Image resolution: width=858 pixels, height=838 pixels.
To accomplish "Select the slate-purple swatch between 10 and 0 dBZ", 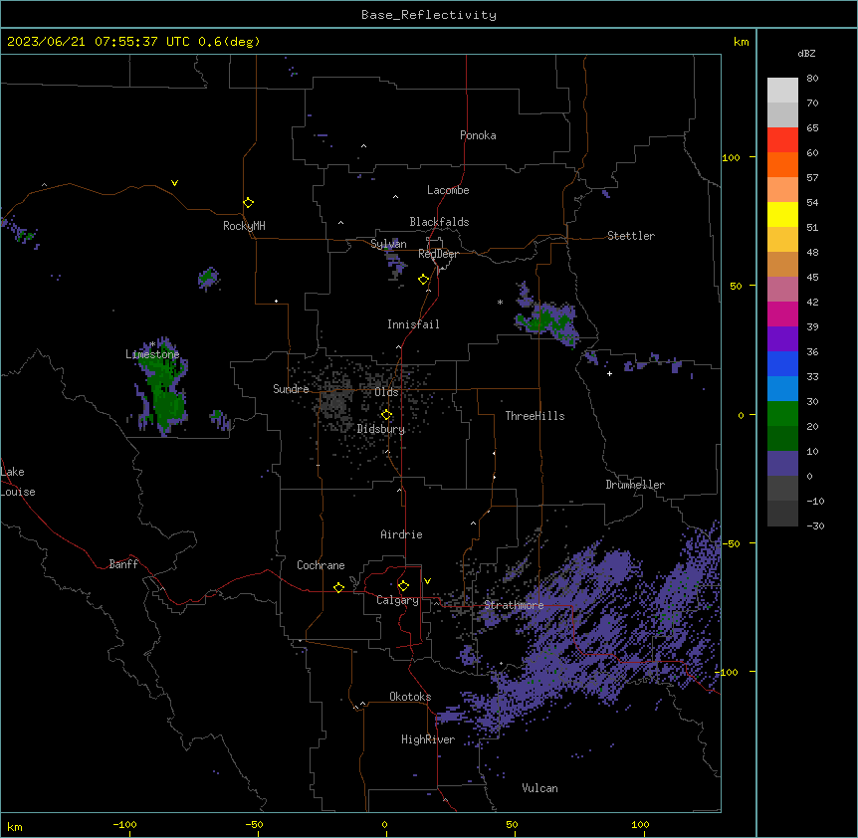I will tap(782, 464).
